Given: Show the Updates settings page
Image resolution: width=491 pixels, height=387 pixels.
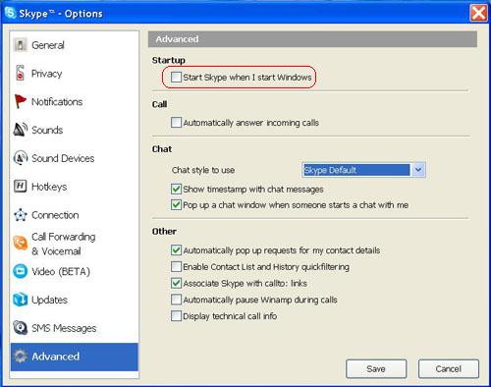Looking at the screenshot, I should point(75,300).
